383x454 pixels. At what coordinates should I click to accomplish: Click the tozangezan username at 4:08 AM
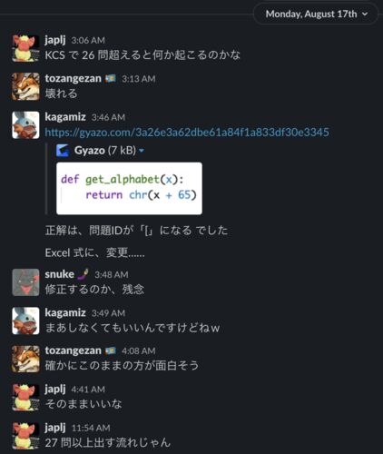(x=73, y=350)
